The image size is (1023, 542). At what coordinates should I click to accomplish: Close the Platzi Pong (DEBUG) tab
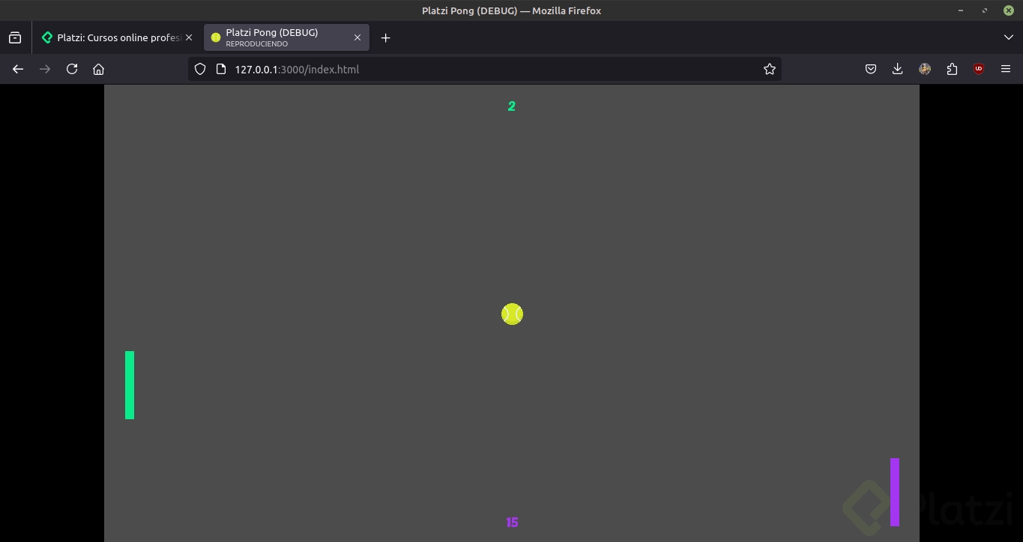(357, 37)
